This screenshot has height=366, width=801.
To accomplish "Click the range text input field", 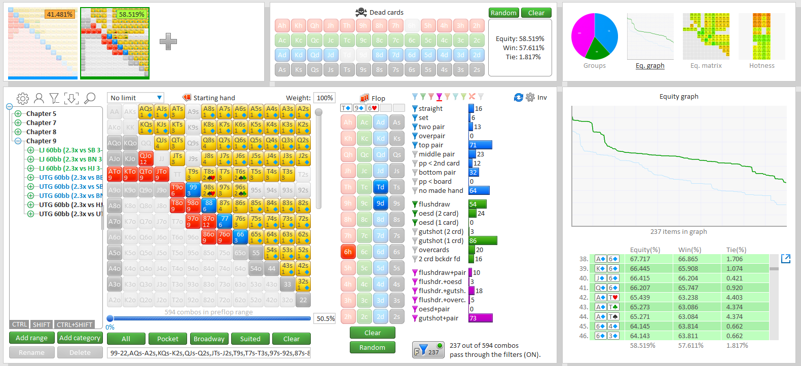I will [x=208, y=353].
